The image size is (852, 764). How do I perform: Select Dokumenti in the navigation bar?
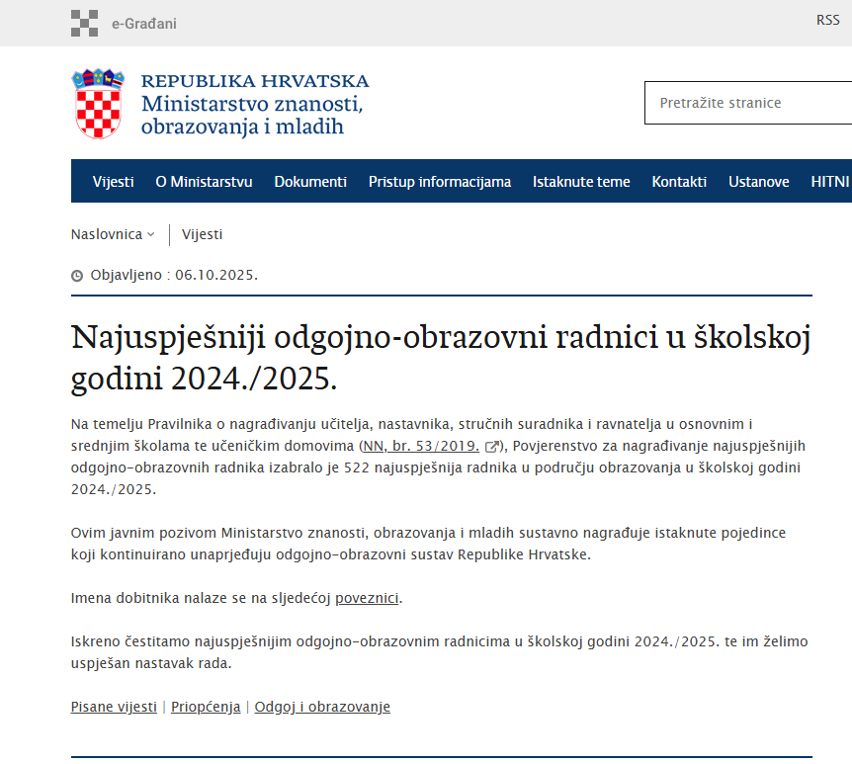pos(310,182)
